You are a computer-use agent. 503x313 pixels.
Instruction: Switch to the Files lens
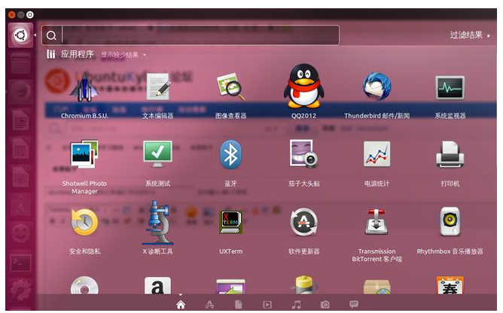[239, 304]
